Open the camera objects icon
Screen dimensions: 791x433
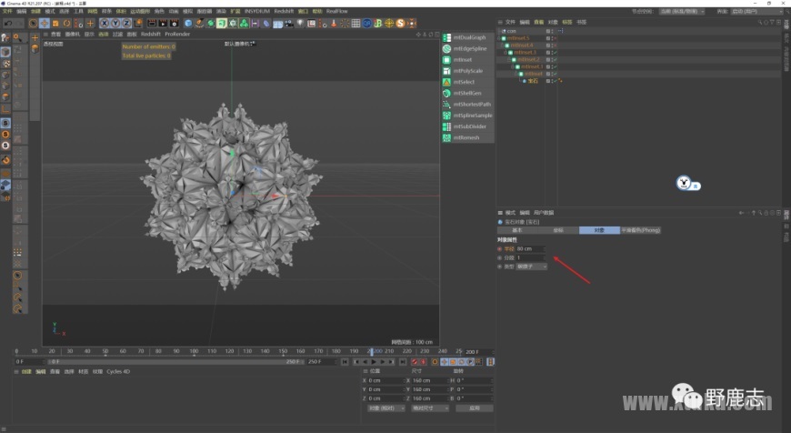coord(289,24)
